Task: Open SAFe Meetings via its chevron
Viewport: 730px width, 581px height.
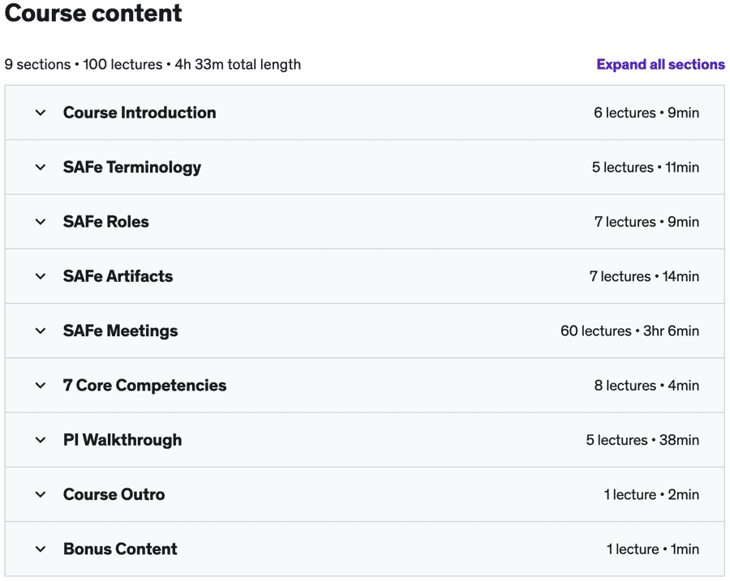Action: tap(41, 331)
